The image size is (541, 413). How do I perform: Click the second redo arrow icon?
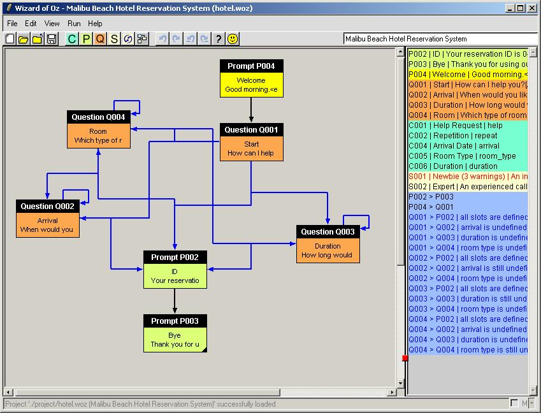pos(205,39)
